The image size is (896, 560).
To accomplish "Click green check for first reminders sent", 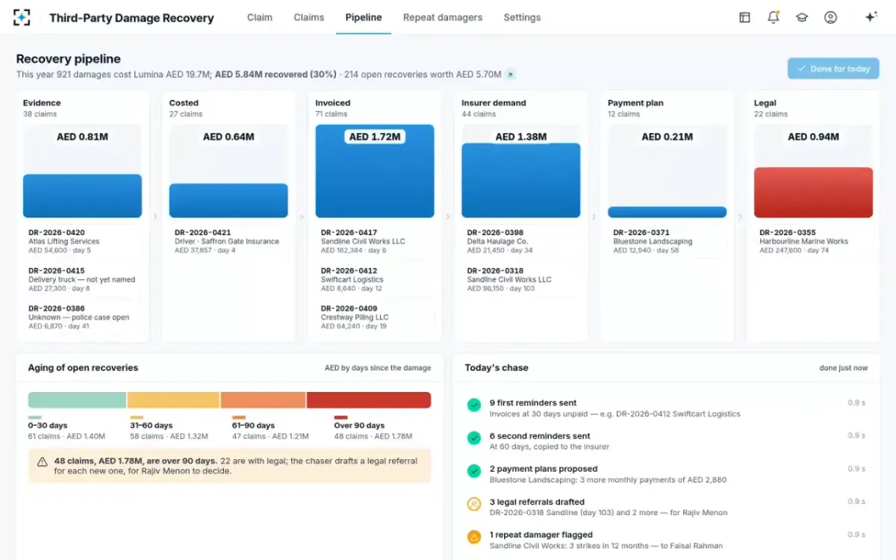I will (473, 405).
